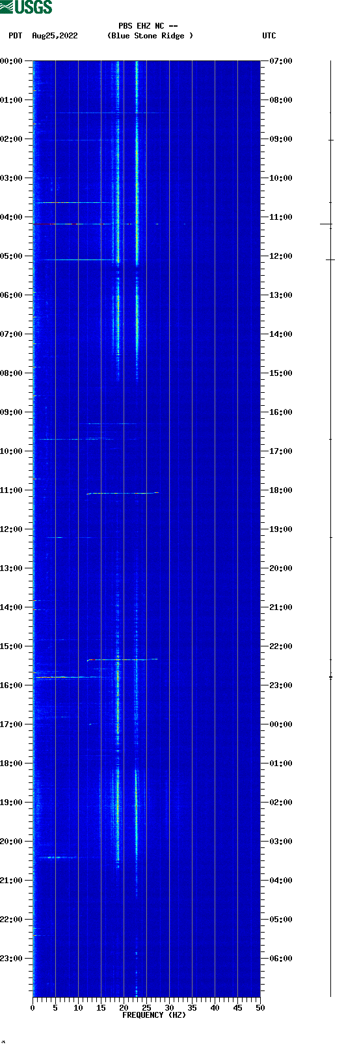Click the '18:00' UTC time label
This screenshot has height=1049, width=359.
point(281,490)
